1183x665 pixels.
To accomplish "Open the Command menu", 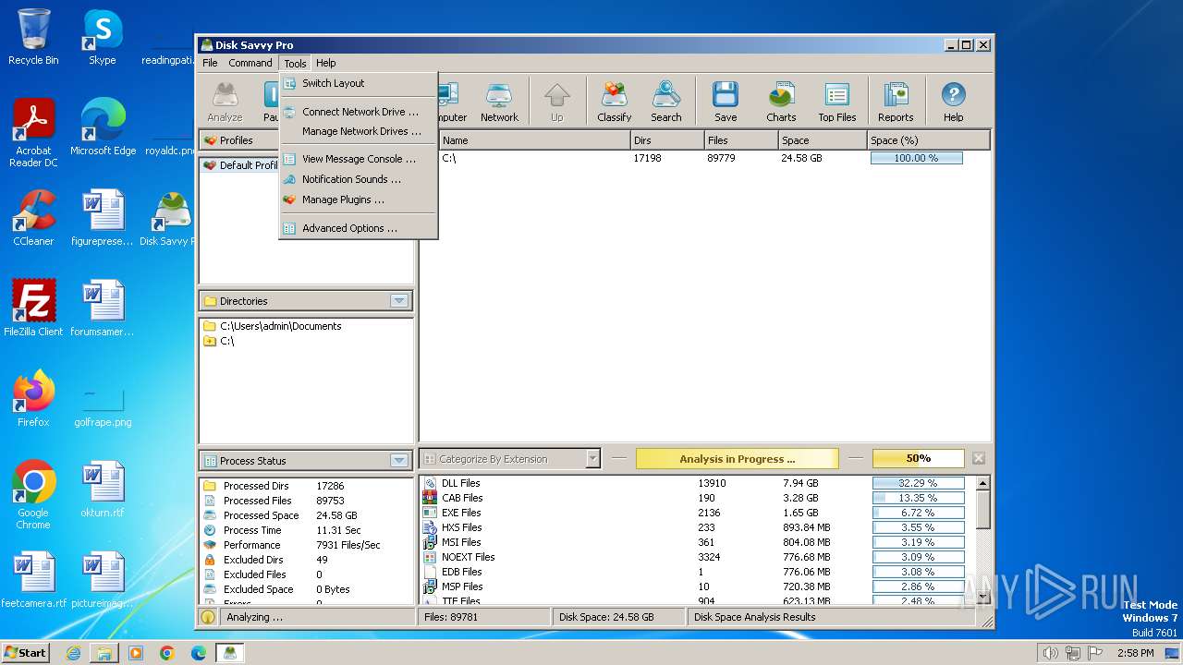I will pyautogui.click(x=250, y=63).
